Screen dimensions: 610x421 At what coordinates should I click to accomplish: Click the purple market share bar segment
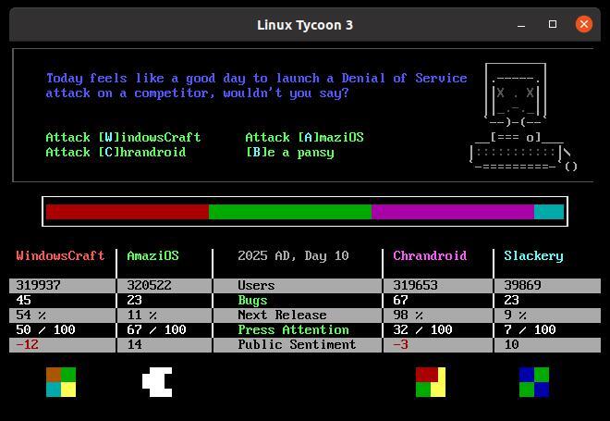[x=453, y=212]
